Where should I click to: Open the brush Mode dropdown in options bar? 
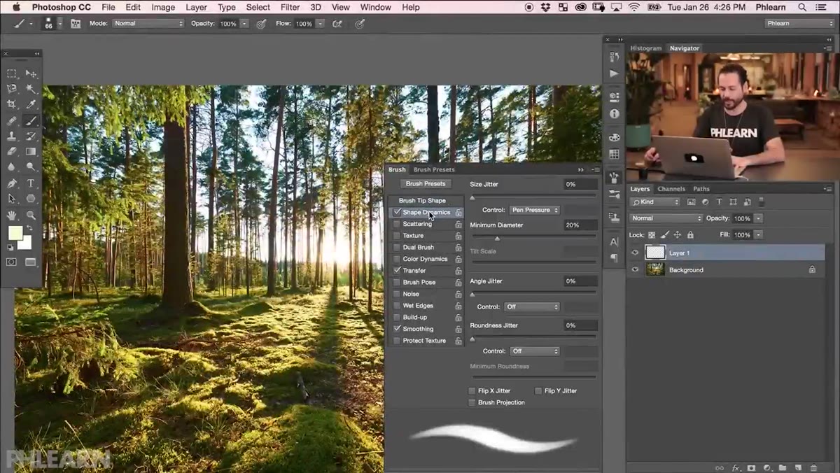[x=147, y=24]
